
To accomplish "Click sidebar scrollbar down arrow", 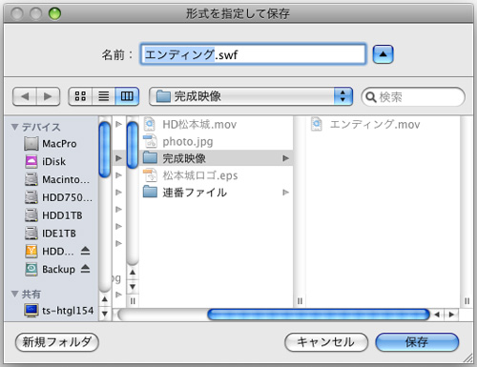I will coord(105,314).
